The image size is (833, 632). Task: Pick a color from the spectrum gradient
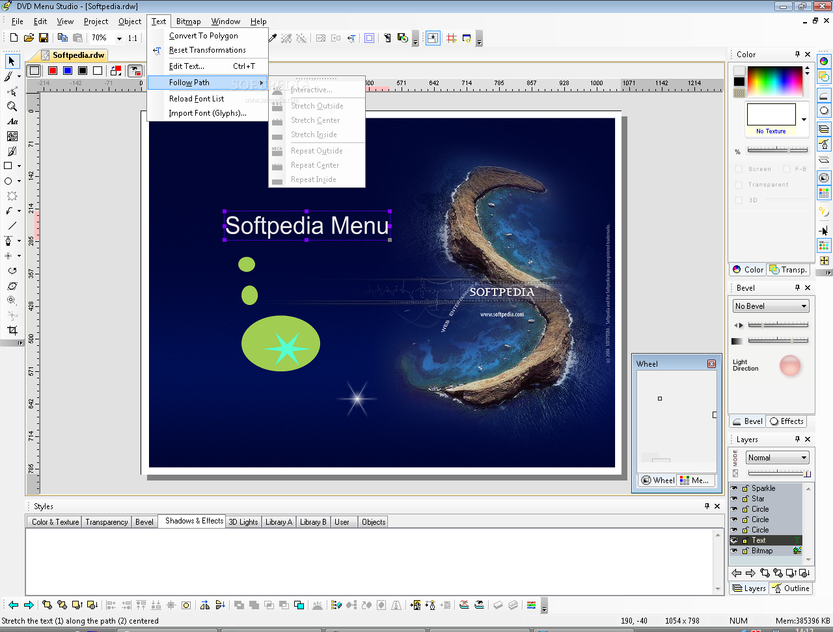(x=775, y=82)
